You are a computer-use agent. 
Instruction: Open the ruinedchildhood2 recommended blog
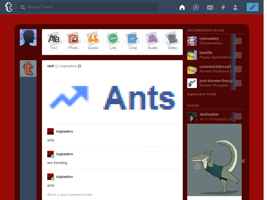[215, 67]
